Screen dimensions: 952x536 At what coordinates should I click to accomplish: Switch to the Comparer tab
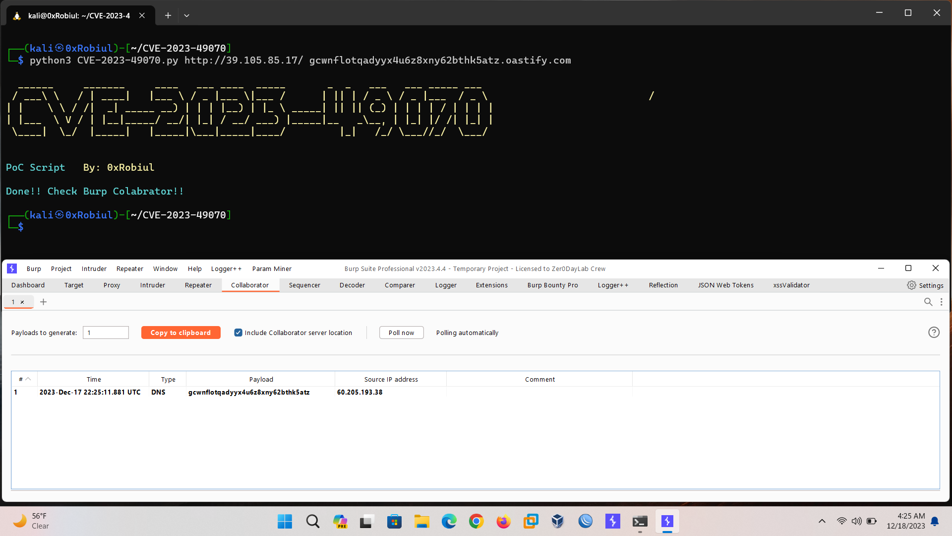(400, 285)
